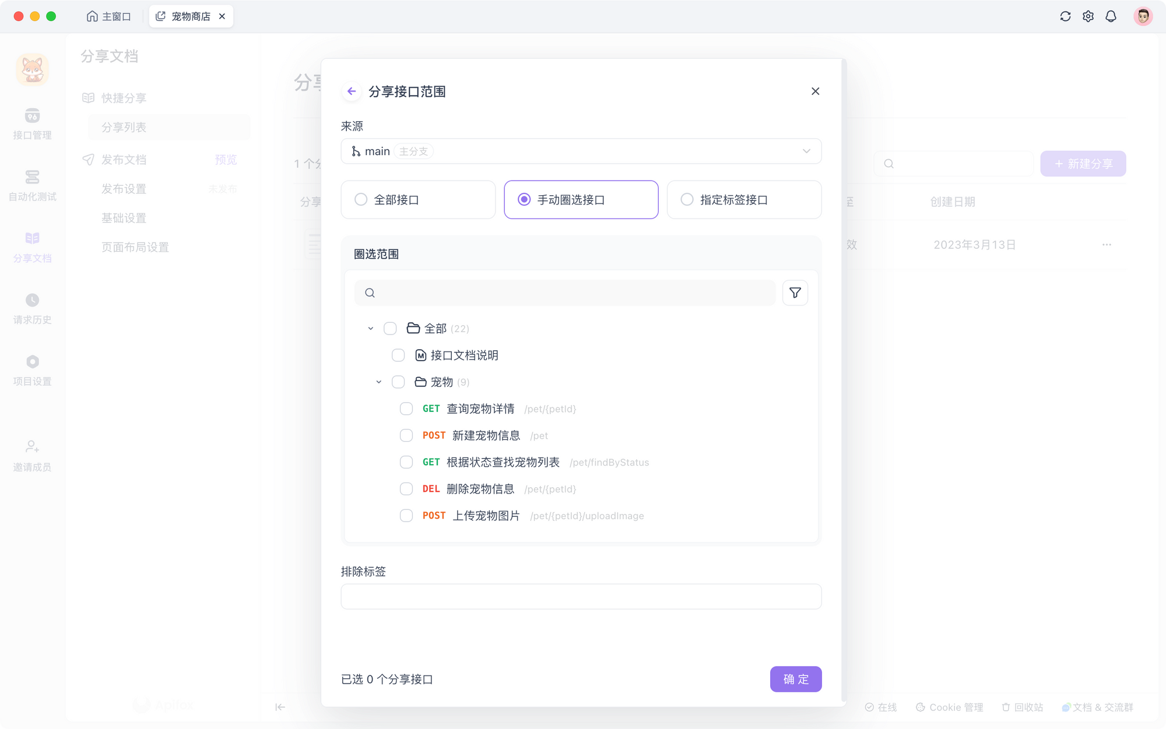Click the user avatar in top right

[x=1143, y=16]
